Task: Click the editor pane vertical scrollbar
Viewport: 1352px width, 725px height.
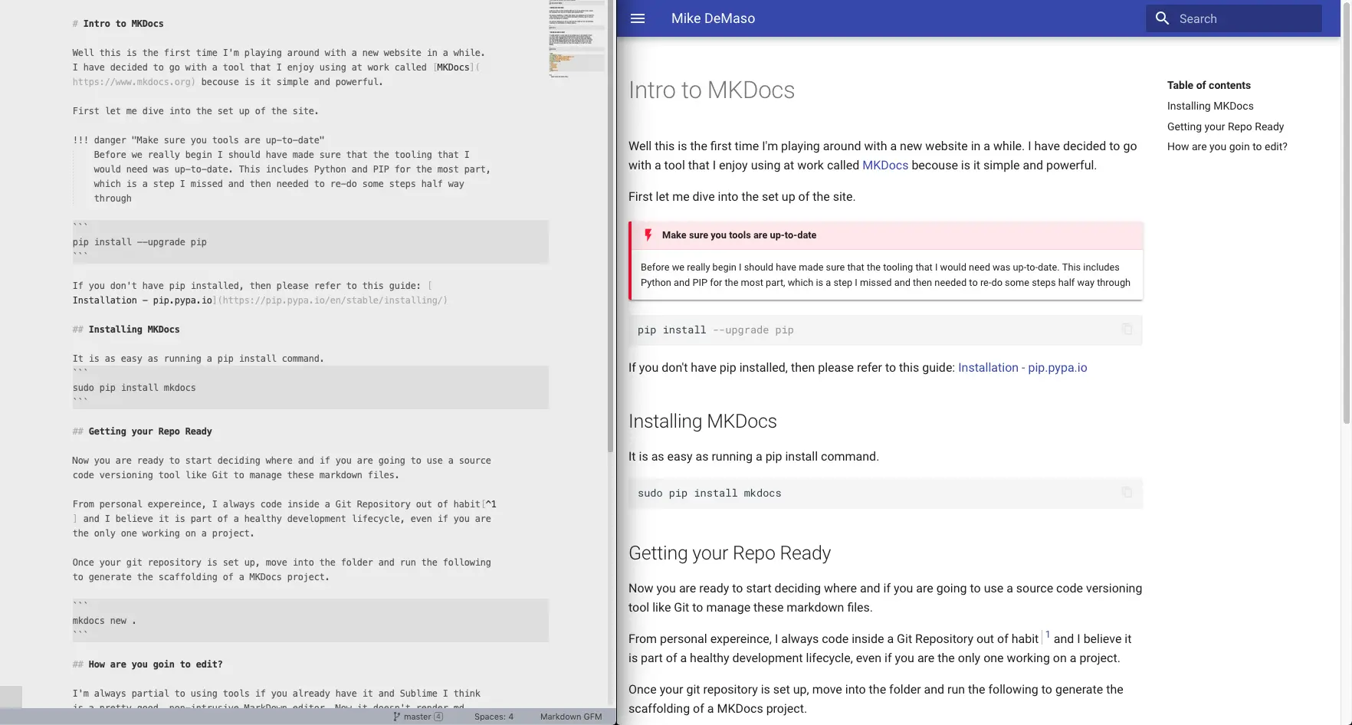Action: pyautogui.click(x=611, y=226)
